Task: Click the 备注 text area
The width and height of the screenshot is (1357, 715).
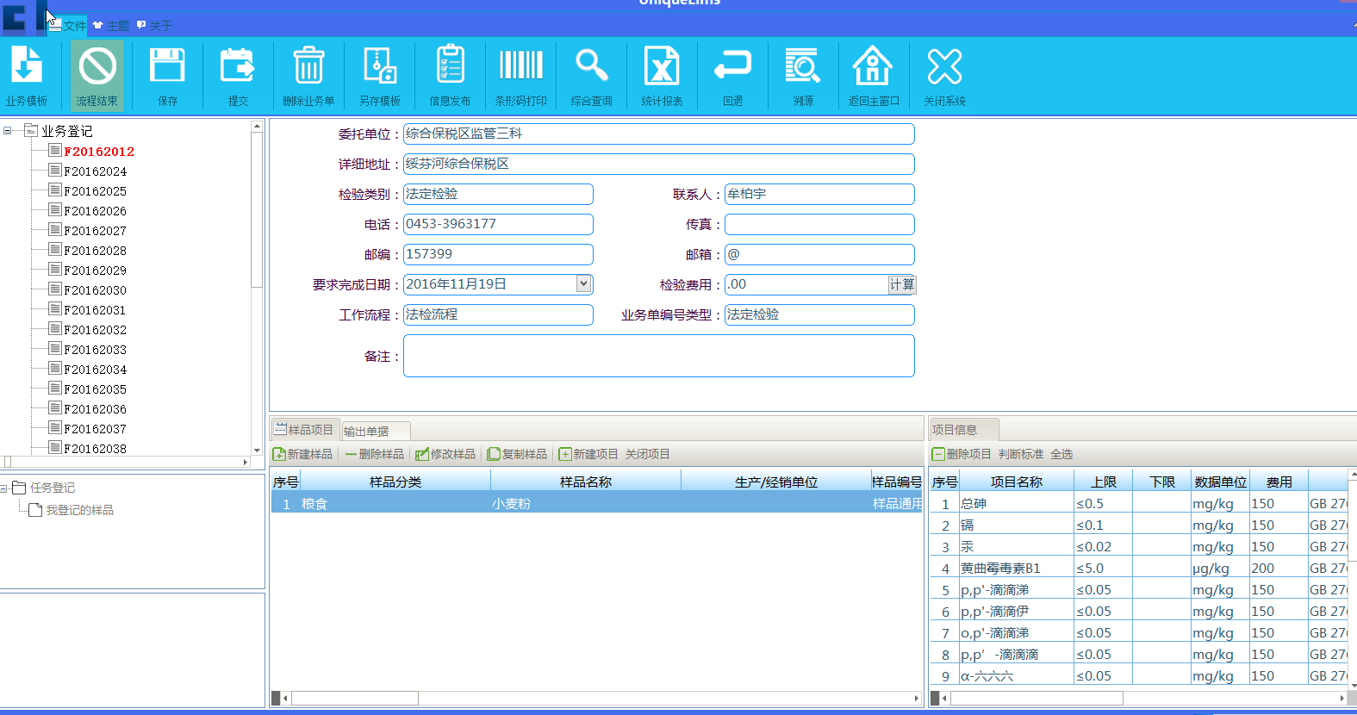Action: (x=658, y=356)
